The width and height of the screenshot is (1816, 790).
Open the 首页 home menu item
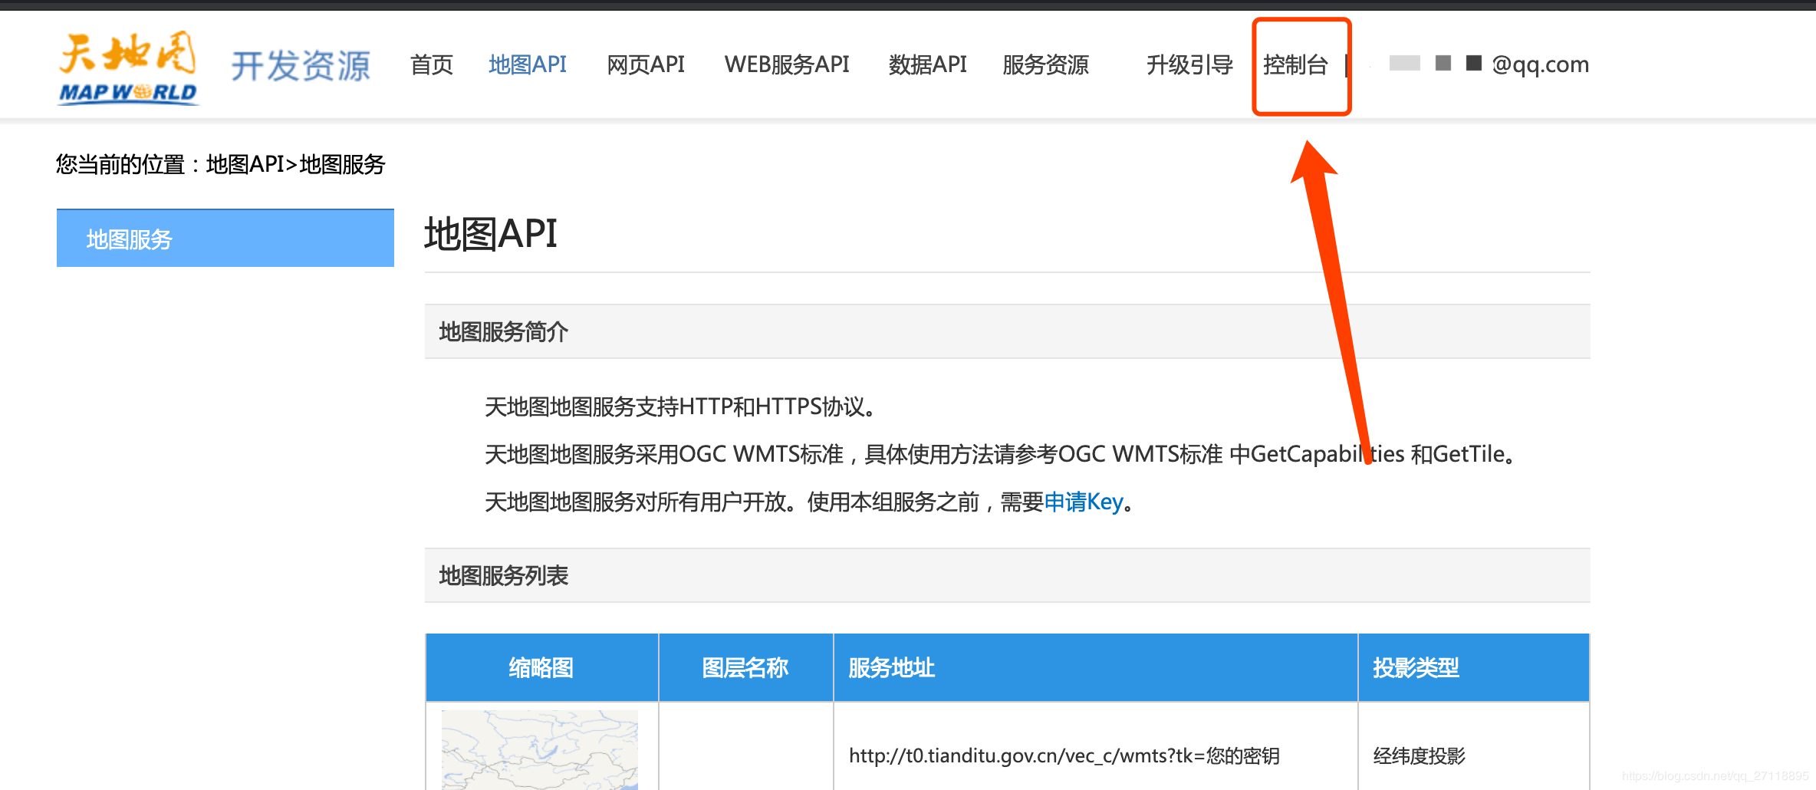432,65
